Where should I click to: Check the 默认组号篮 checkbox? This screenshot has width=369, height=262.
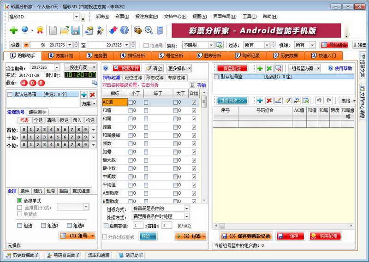coord(216,77)
